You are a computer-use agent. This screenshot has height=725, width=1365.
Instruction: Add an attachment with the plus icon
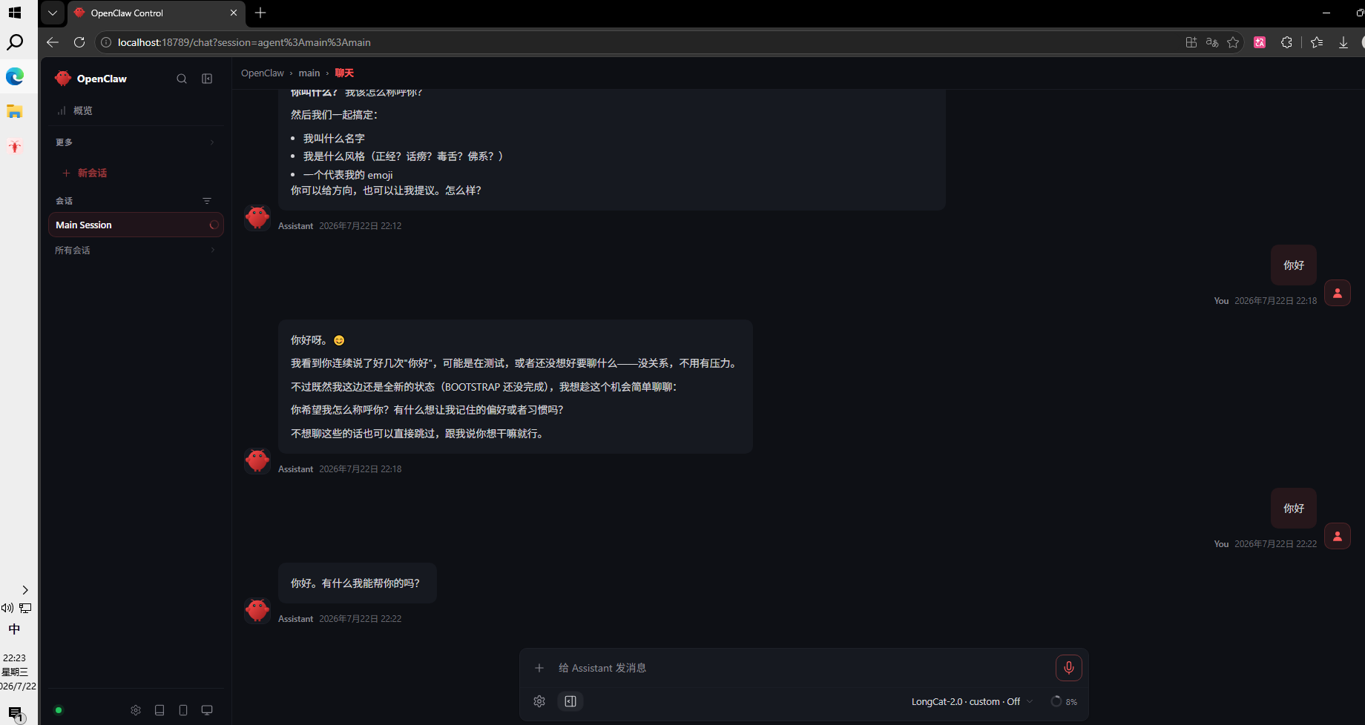click(539, 668)
